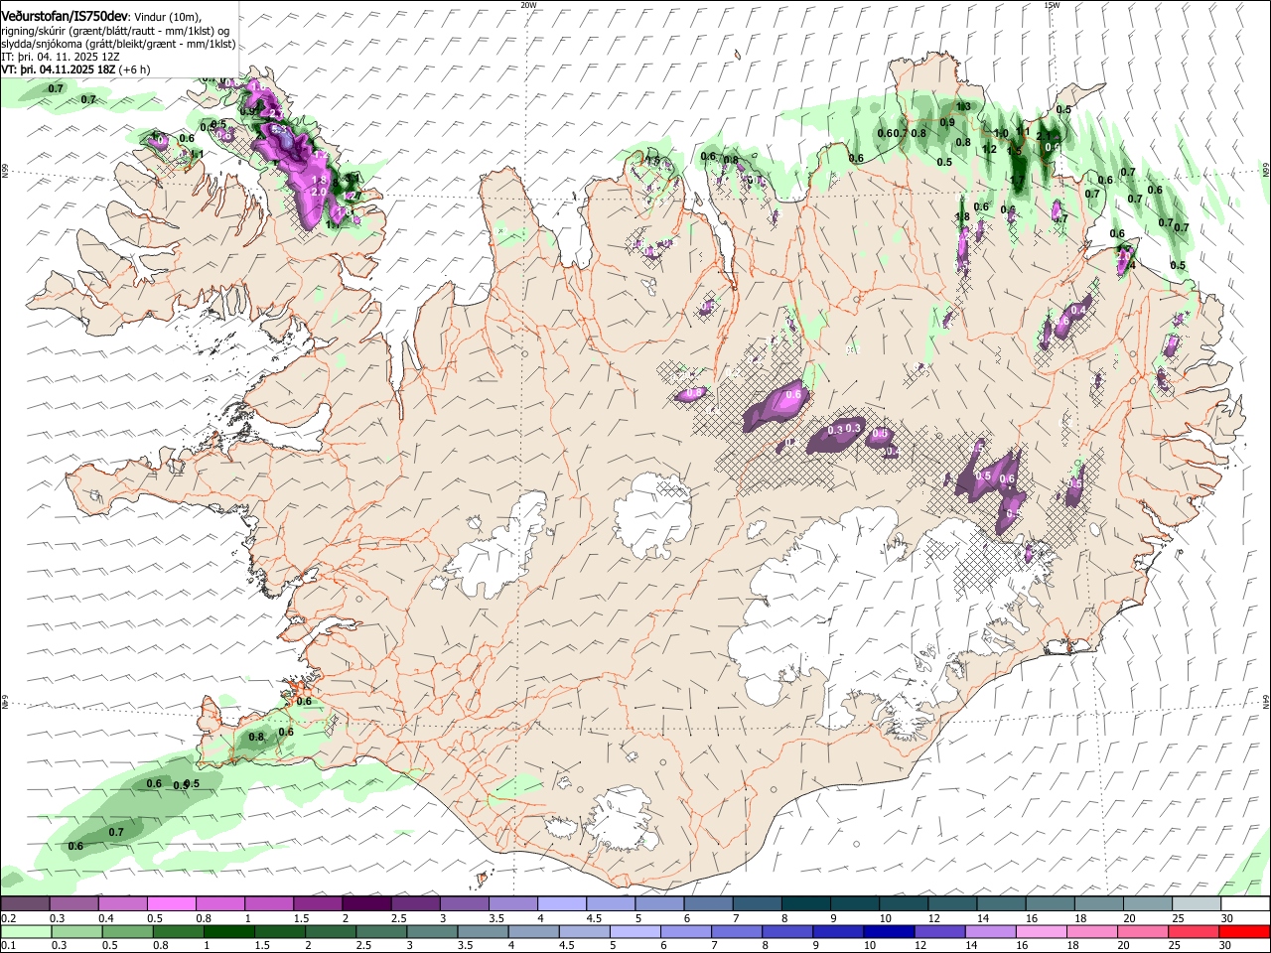The image size is (1271, 953).
Task: Click the 15W longitude label
Action: tap(1052, 4)
